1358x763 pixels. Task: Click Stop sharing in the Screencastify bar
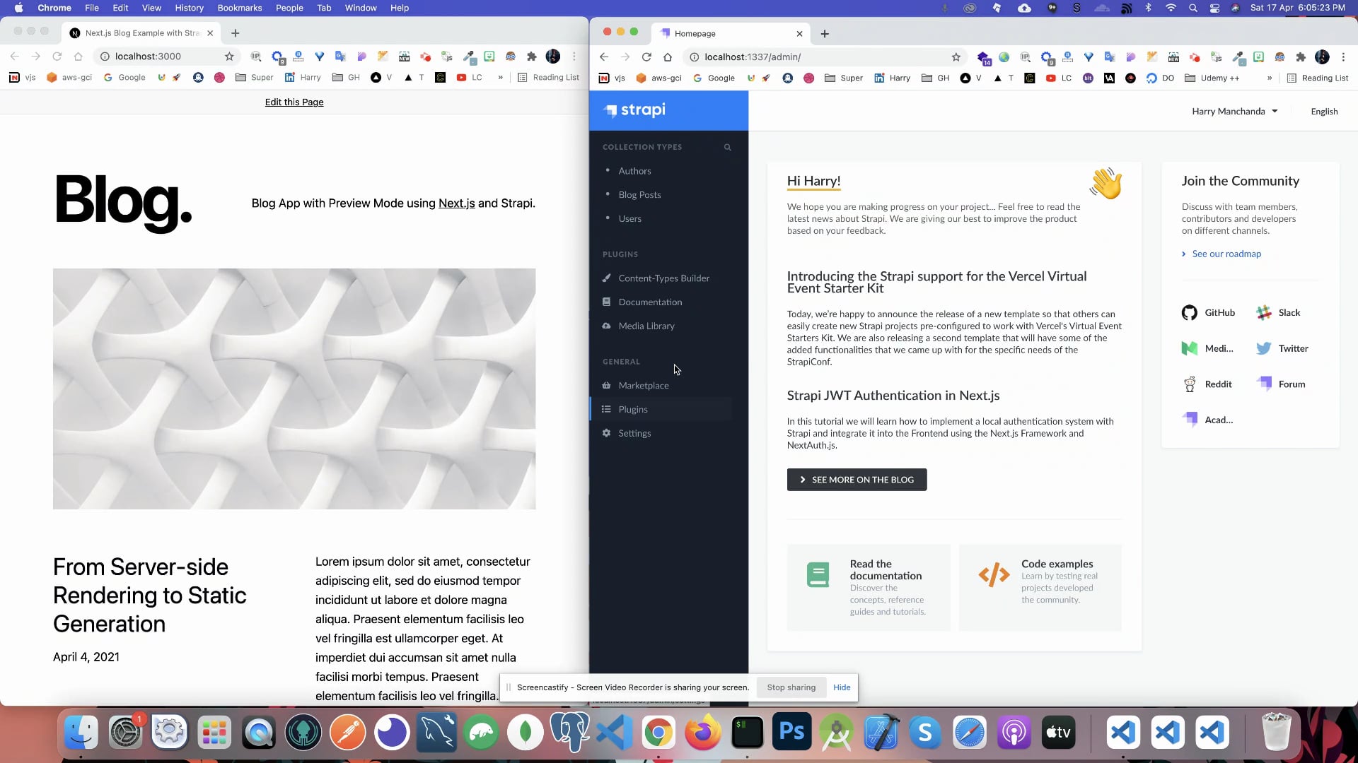tap(790, 687)
